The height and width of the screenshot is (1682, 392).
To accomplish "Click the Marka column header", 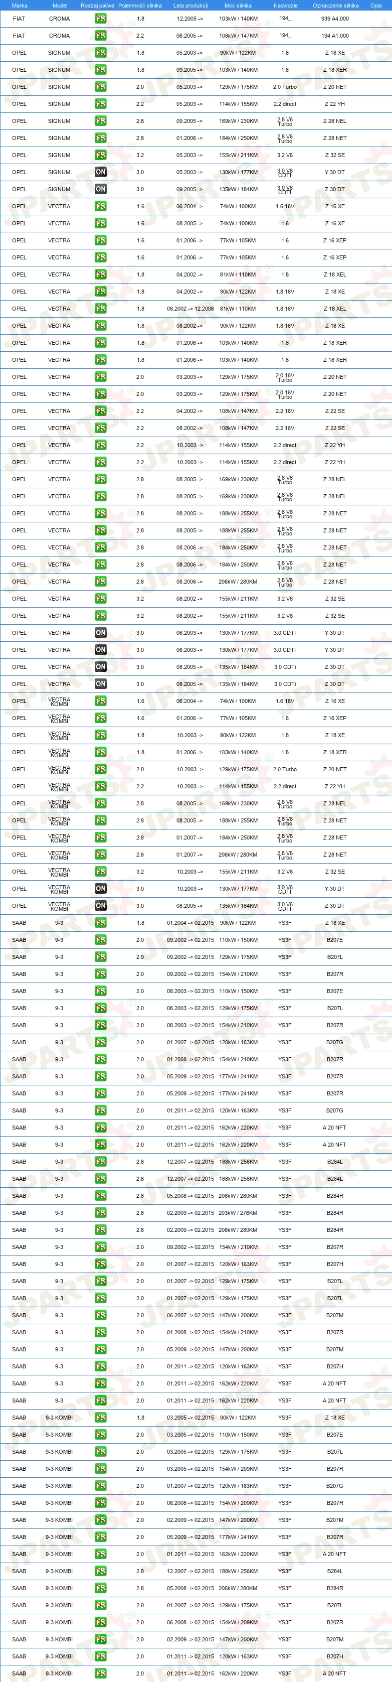I will pyautogui.click(x=20, y=5).
